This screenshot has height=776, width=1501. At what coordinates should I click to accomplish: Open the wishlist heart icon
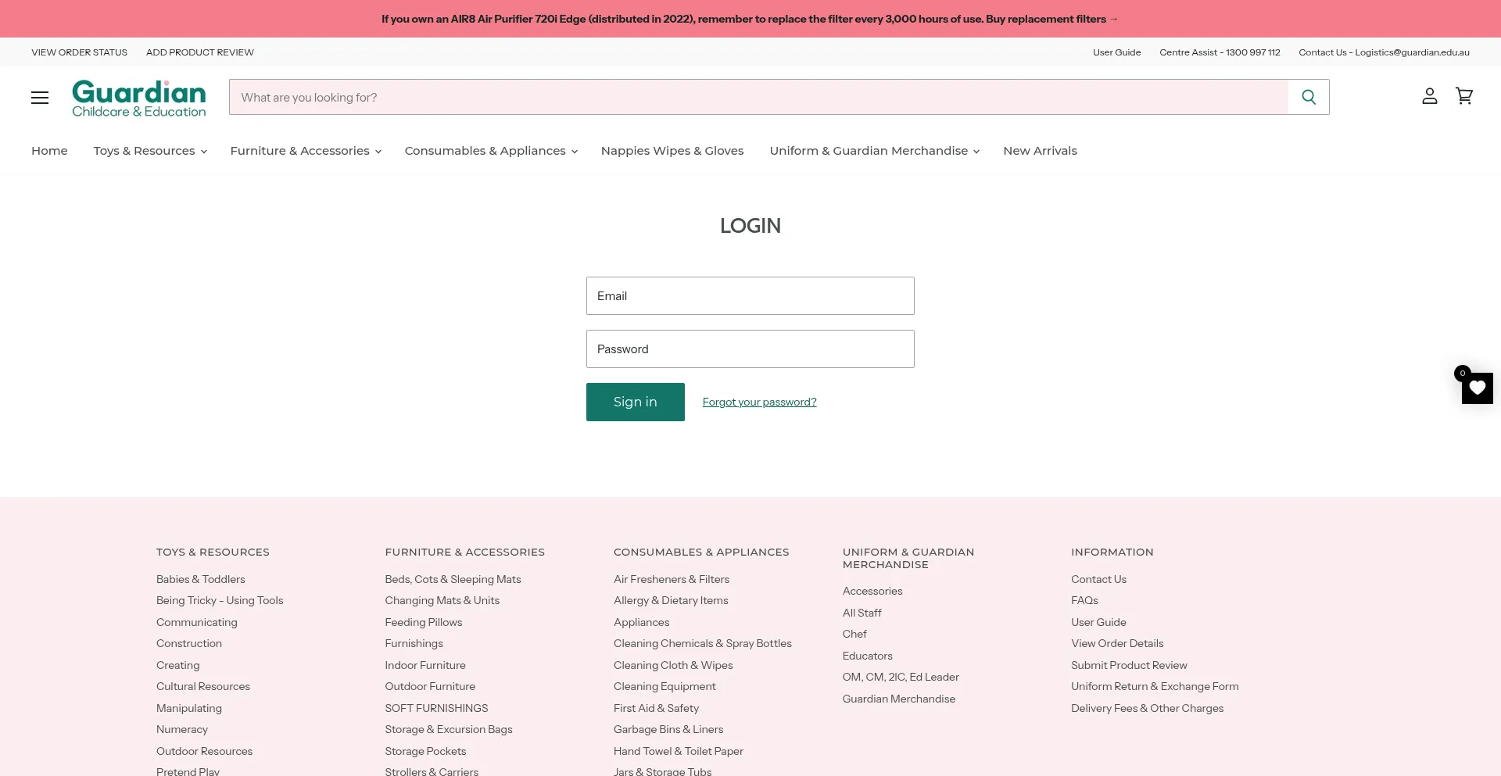coord(1478,388)
